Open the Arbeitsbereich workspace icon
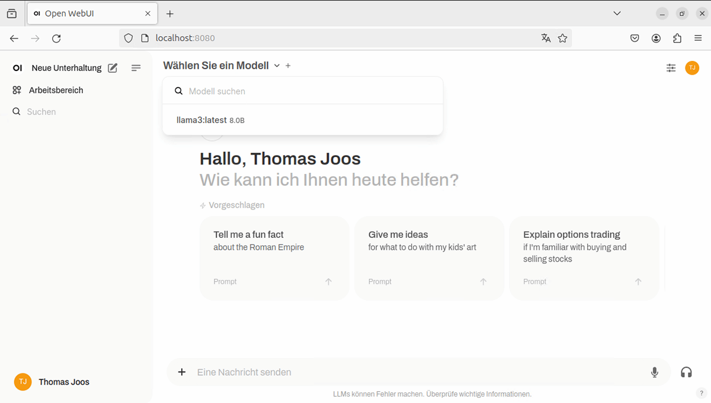The width and height of the screenshot is (711, 403). [17, 90]
